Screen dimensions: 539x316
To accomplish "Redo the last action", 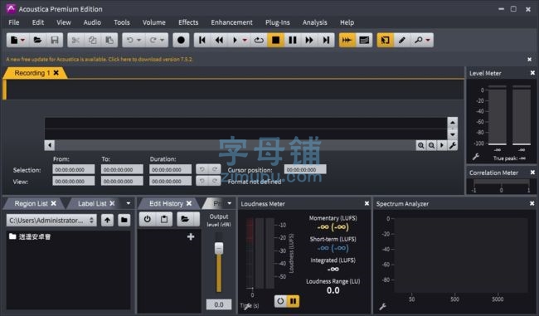I will [x=153, y=41].
